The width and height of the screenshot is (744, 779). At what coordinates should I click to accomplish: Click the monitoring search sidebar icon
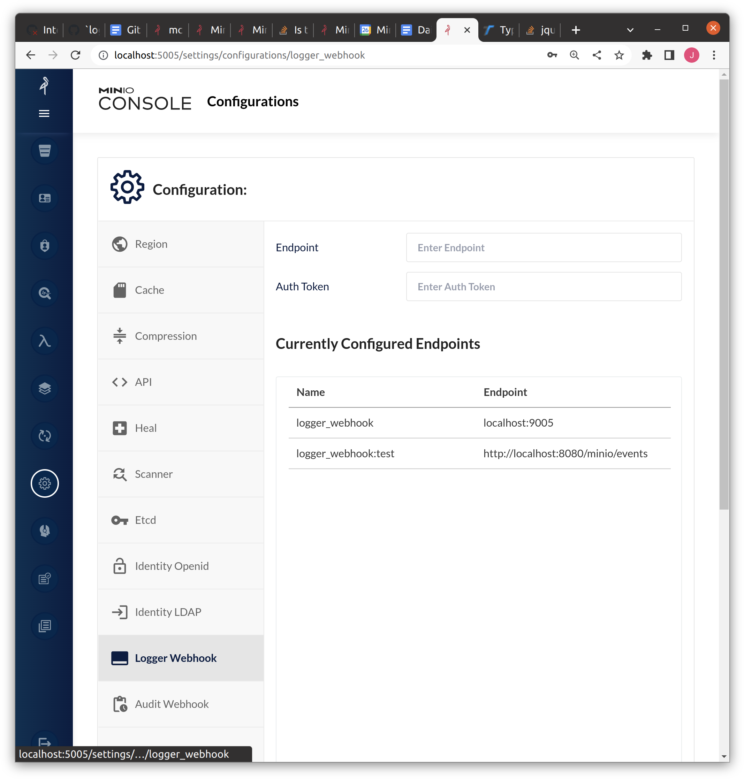44,293
